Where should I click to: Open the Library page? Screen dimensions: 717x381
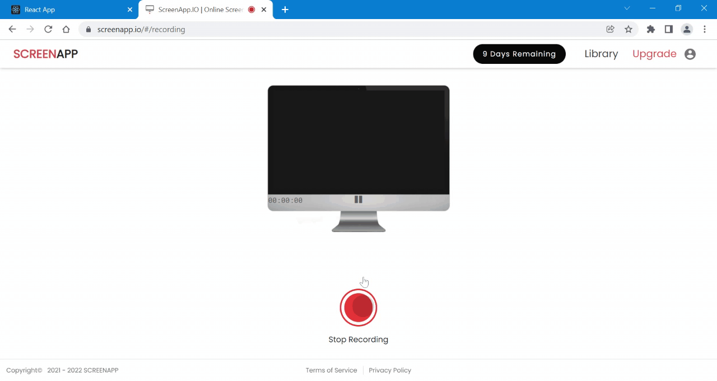click(x=601, y=54)
